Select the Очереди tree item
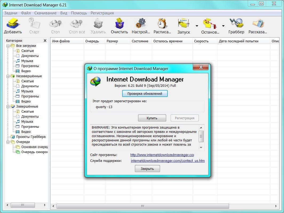The image size is (284, 213). tap(23, 142)
